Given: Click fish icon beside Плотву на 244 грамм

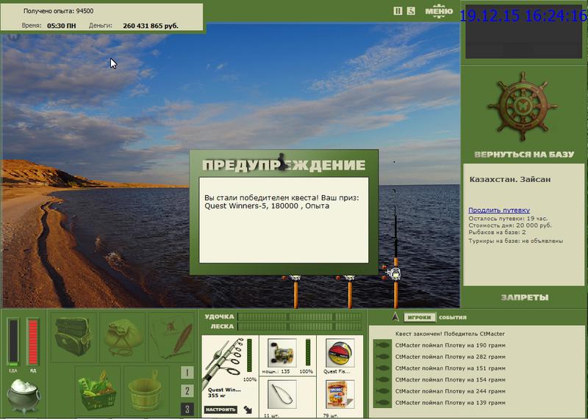Looking at the screenshot, I should pos(382,391).
